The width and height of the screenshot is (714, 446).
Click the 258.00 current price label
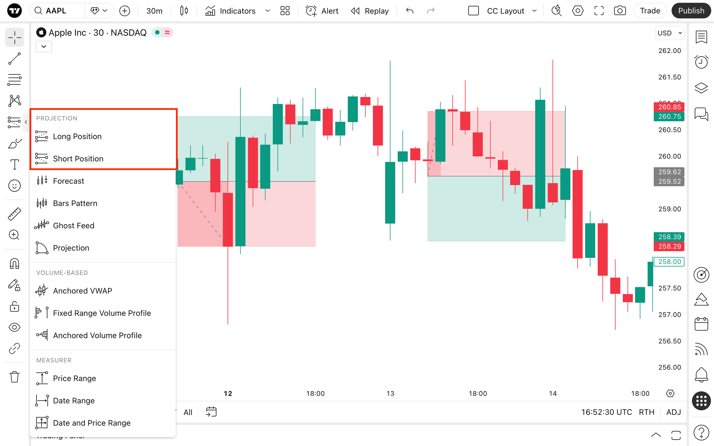click(669, 262)
